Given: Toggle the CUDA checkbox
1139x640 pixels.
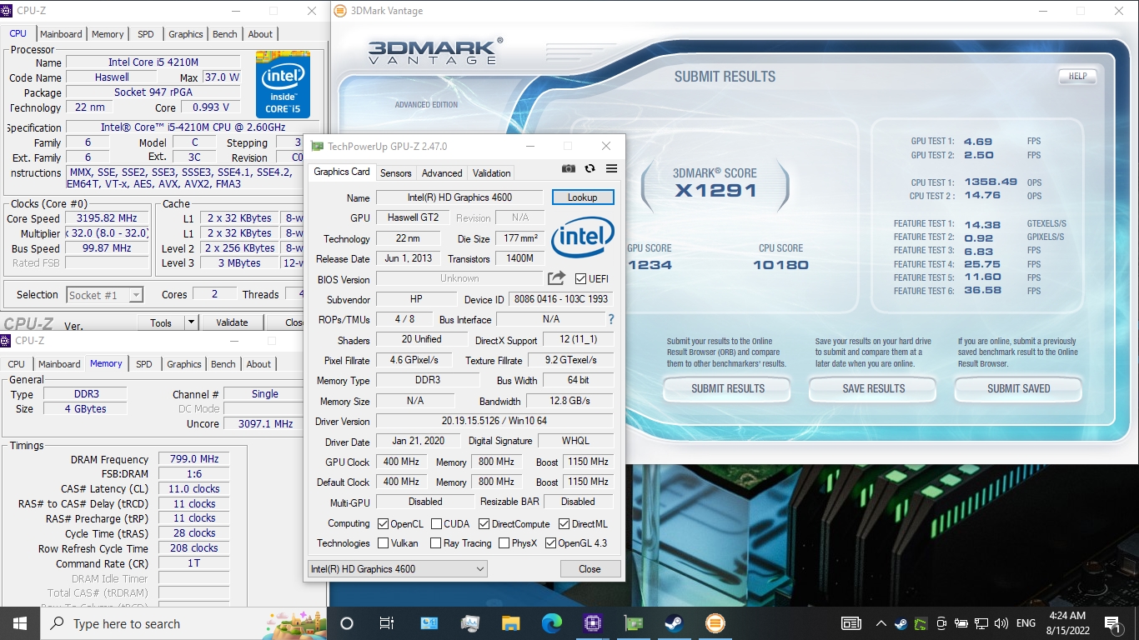Looking at the screenshot, I should (436, 524).
